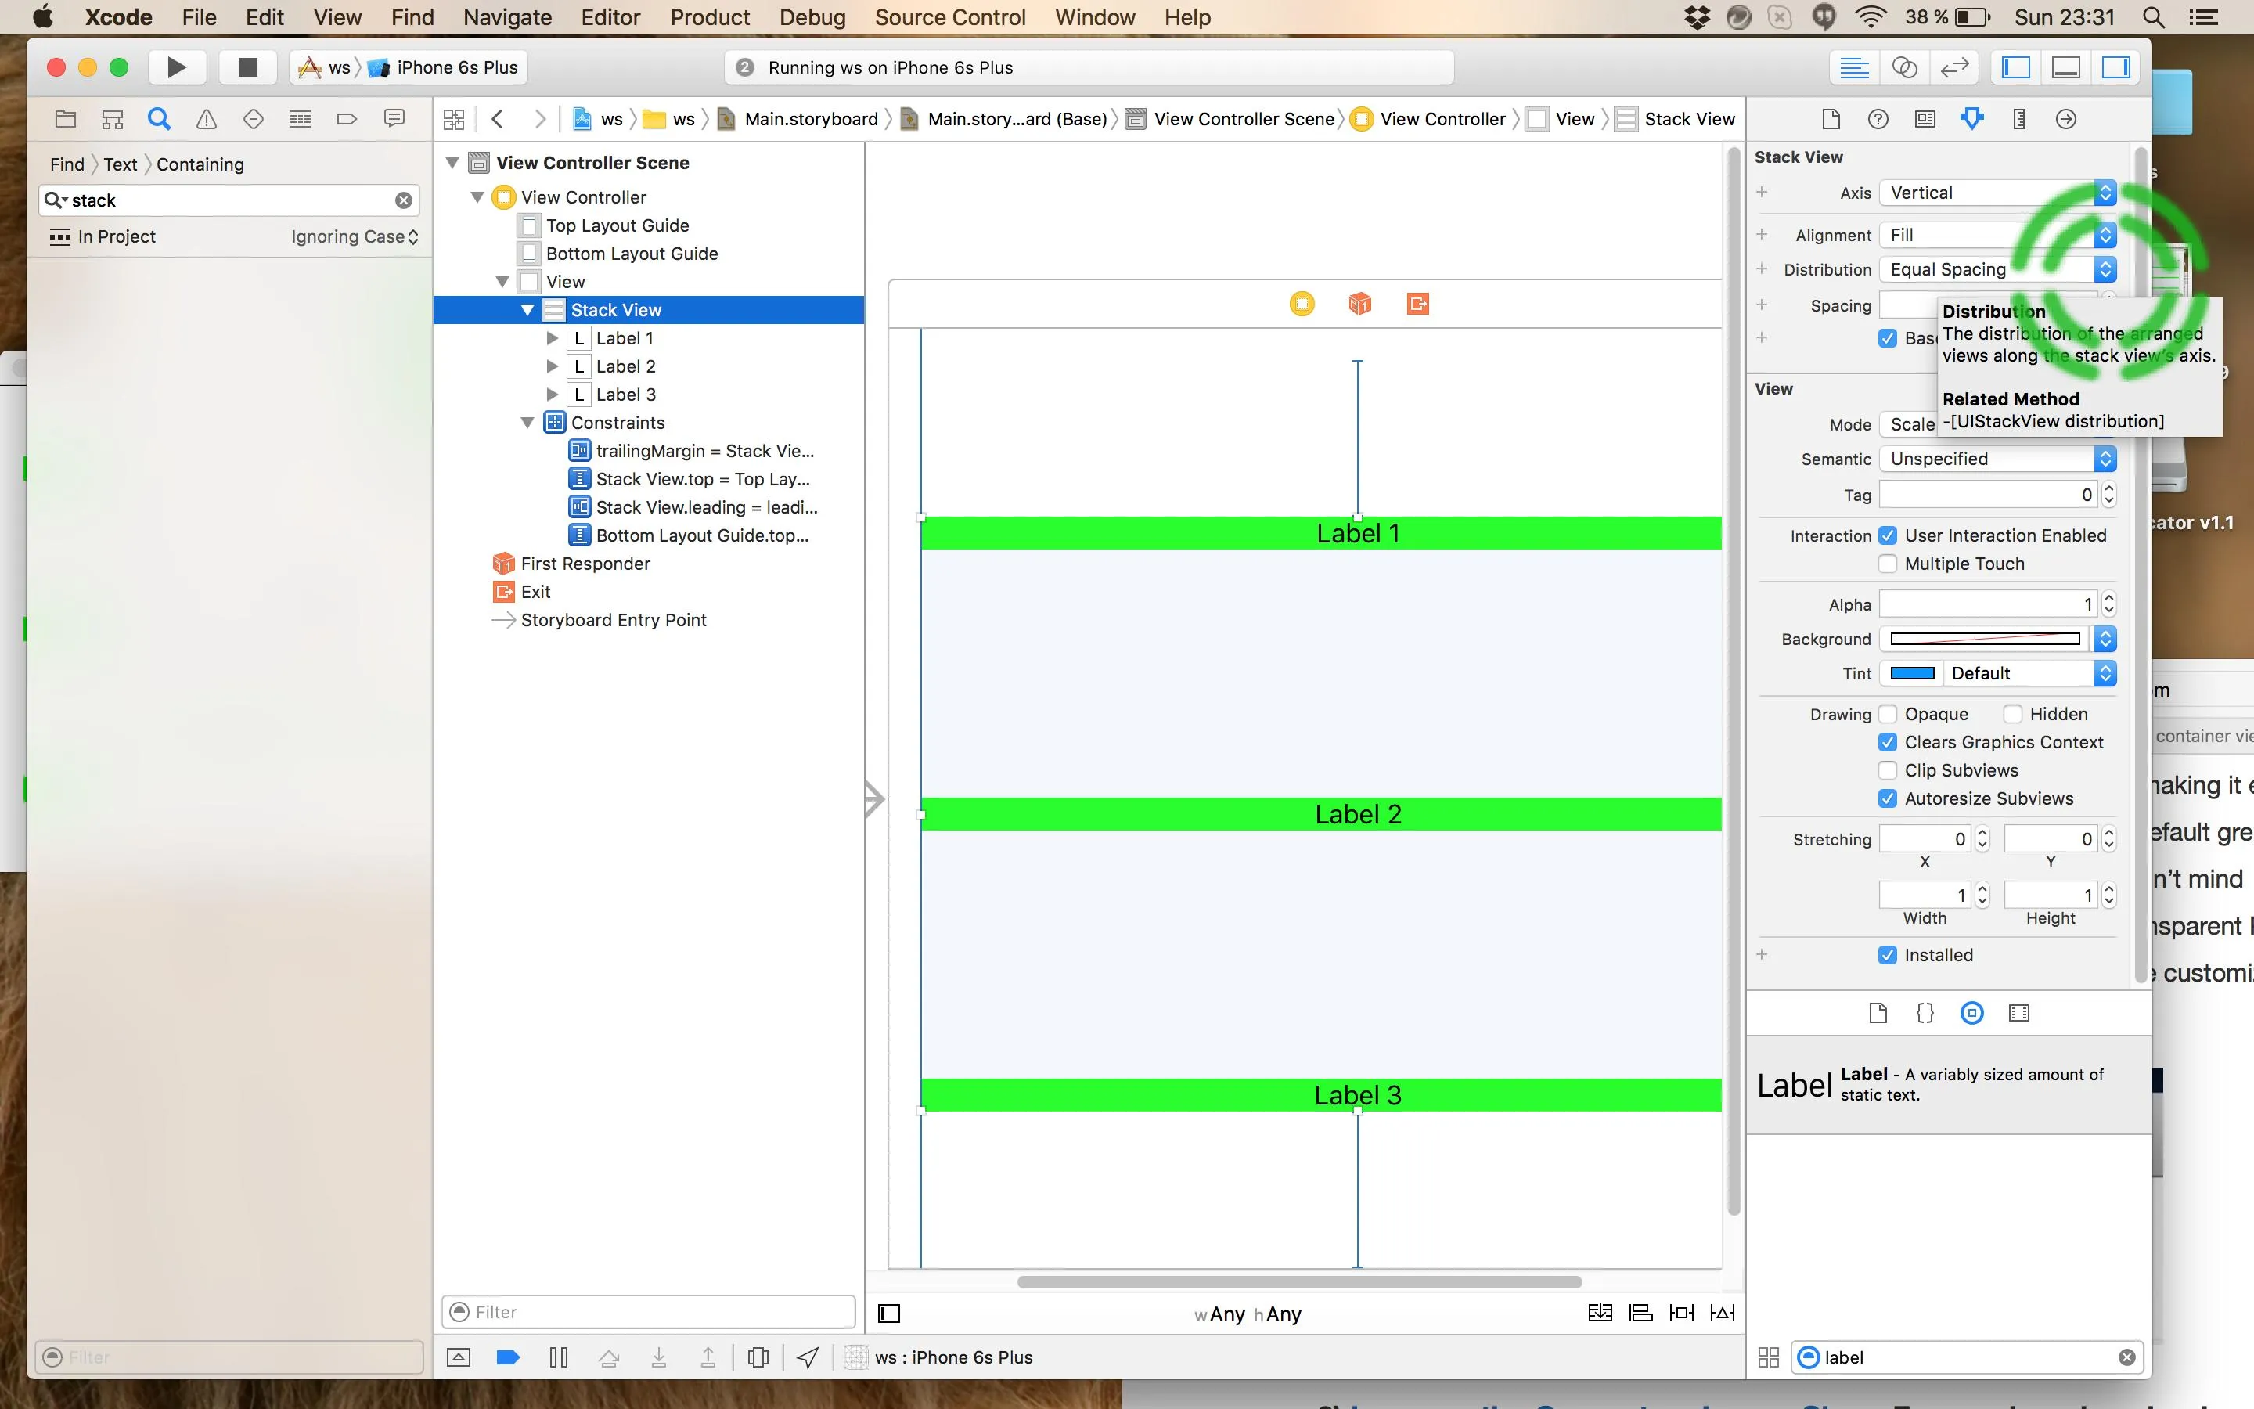
Task: Enable the Multiple Touch checkbox
Action: pos(1887,564)
